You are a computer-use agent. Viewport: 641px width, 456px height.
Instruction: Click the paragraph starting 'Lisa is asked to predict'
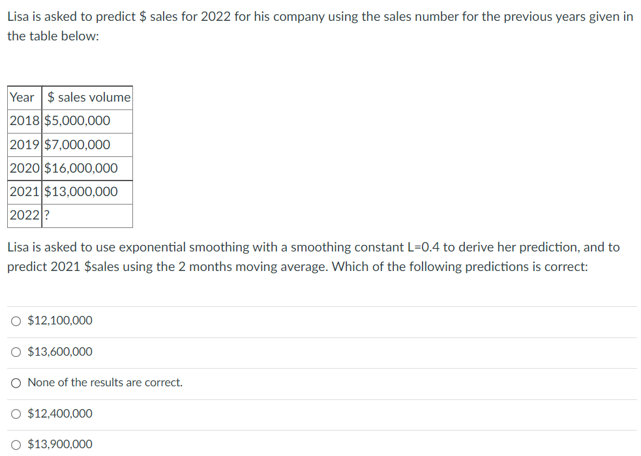[320, 26]
